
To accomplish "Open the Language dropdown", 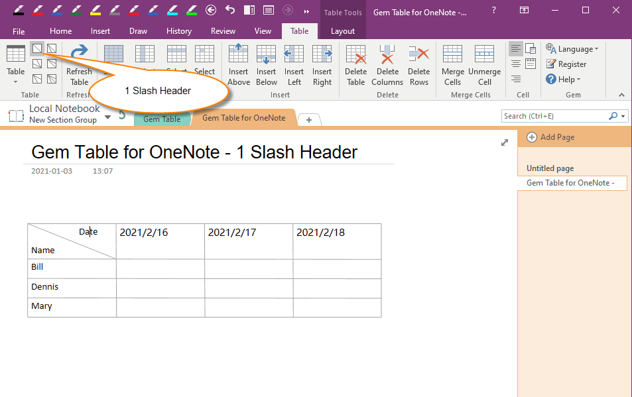I will (572, 48).
